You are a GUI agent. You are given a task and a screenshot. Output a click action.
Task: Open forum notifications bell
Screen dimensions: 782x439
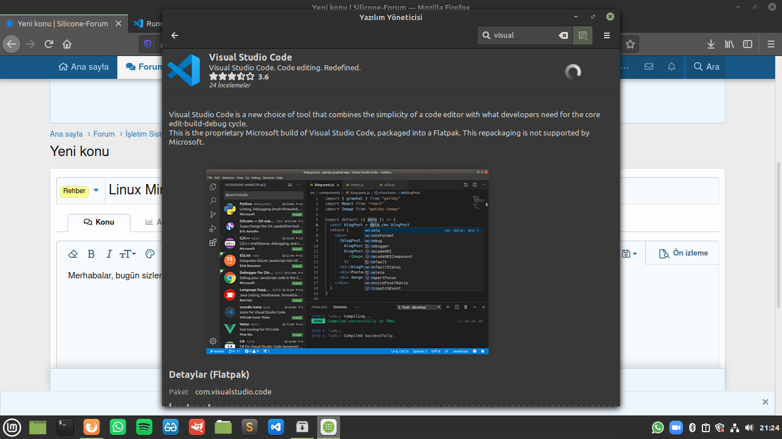coord(672,67)
